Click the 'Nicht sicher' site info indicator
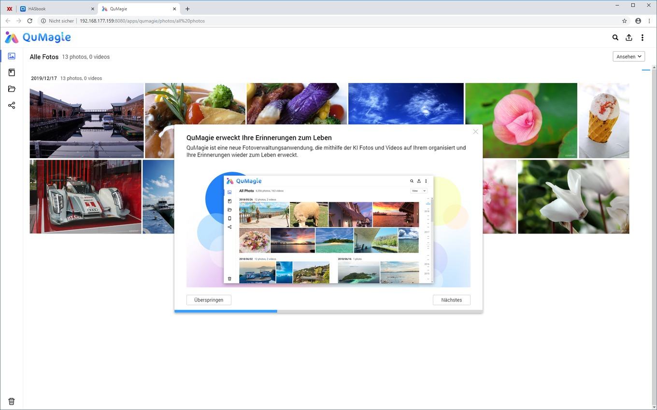Viewport: 657px width, 410px height. tap(57, 21)
